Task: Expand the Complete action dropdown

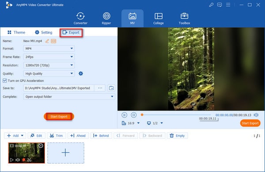Action: [69, 96]
